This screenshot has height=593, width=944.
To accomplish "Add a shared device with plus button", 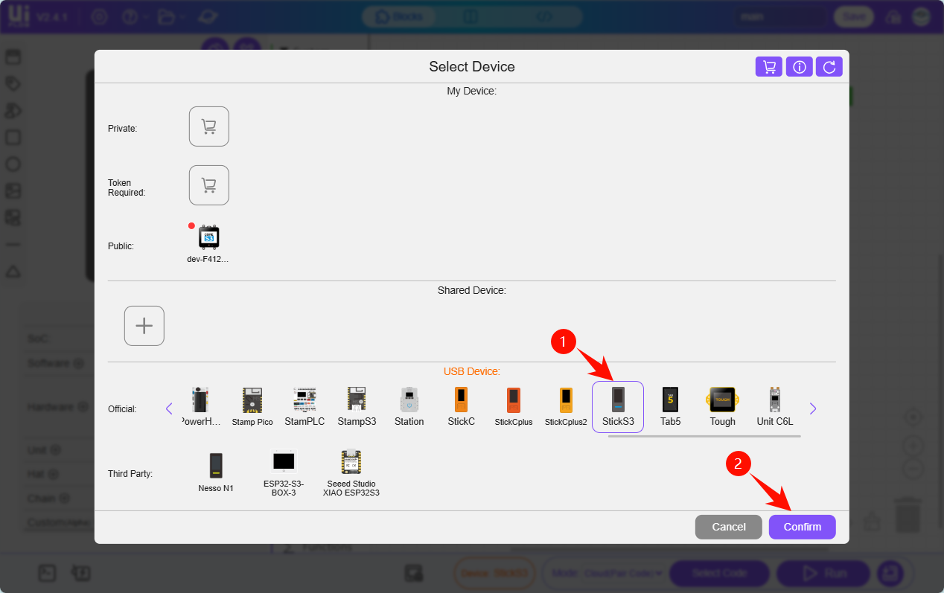I will [144, 326].
